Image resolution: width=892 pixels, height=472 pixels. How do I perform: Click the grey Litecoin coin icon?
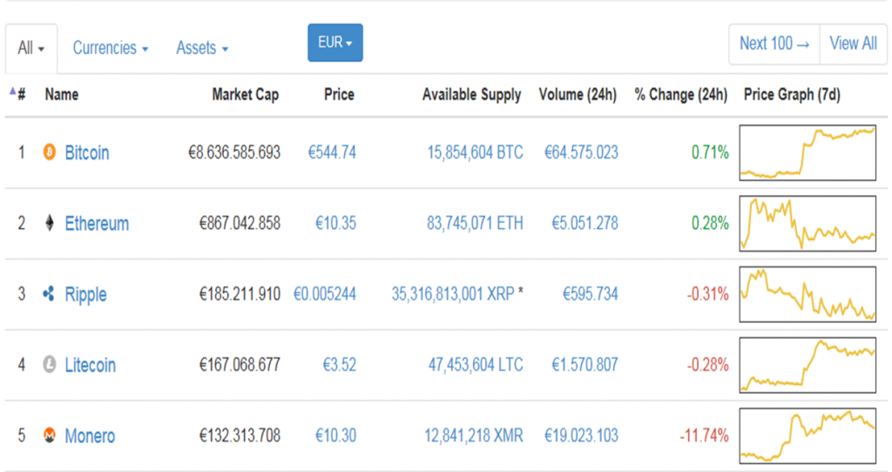click(x=50, y=365)
